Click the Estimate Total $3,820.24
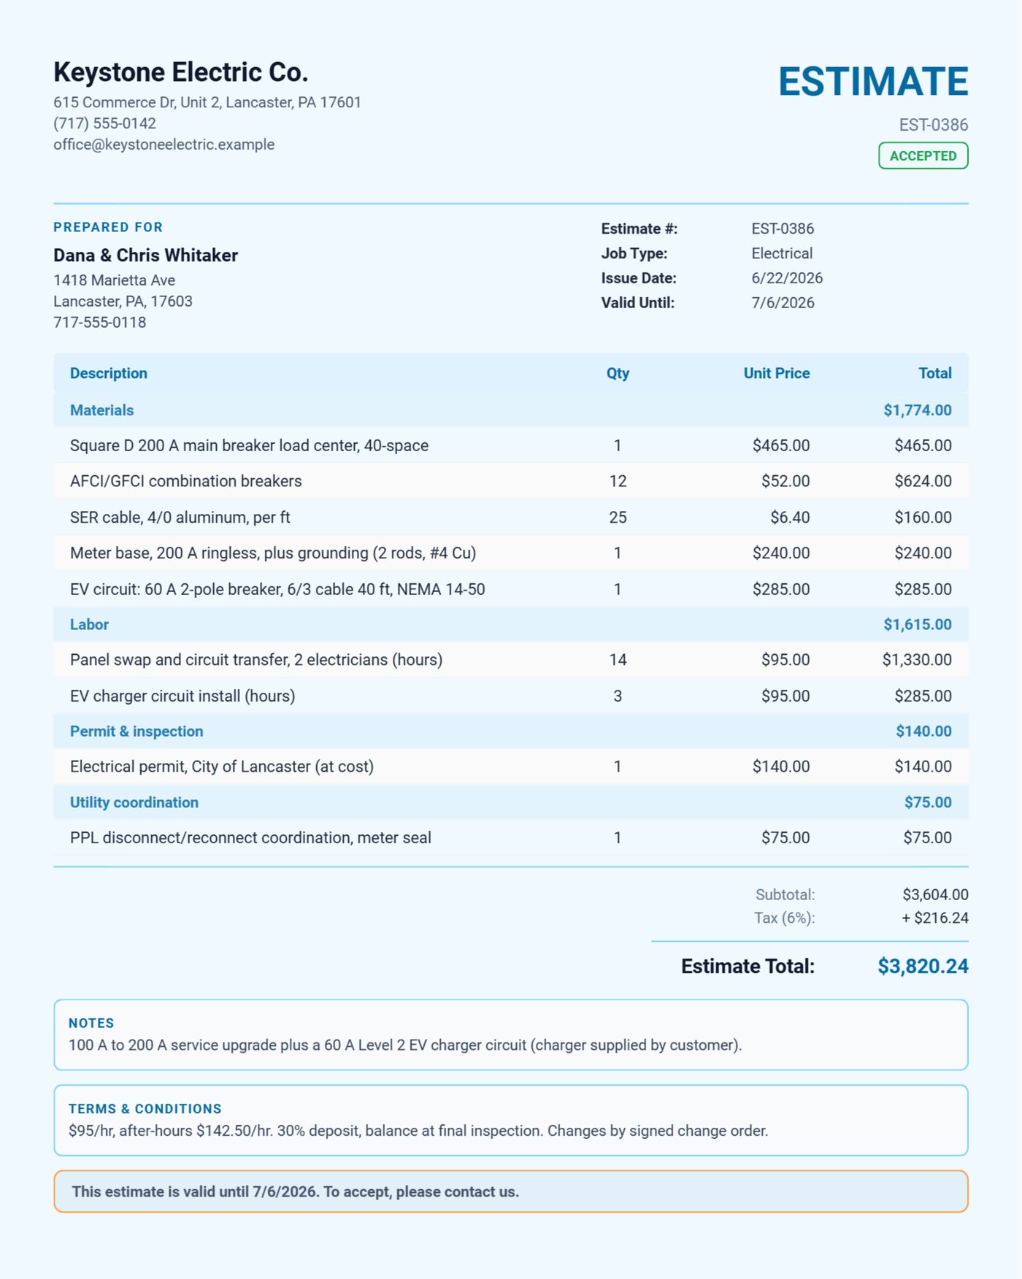This screenshot has width=1022, height=1279. click(x=923, y=967)
